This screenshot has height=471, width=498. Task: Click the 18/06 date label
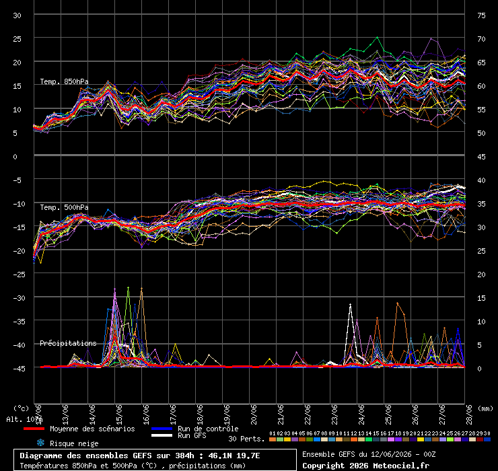tap(200, 414)
